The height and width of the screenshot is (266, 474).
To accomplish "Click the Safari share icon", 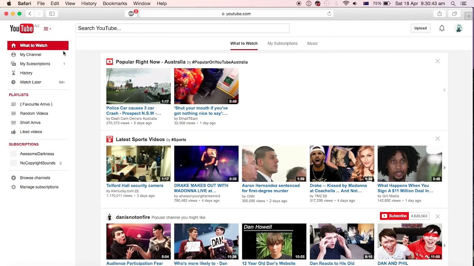I will click(440, 14).
